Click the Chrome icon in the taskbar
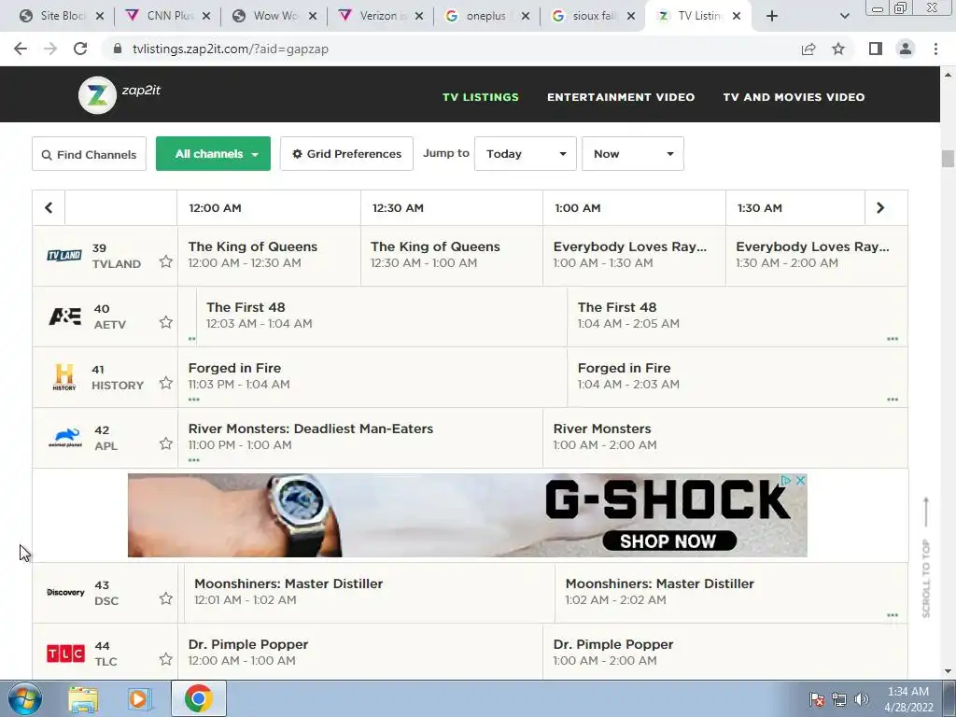The image size is (956, 717). pos(198,698)
